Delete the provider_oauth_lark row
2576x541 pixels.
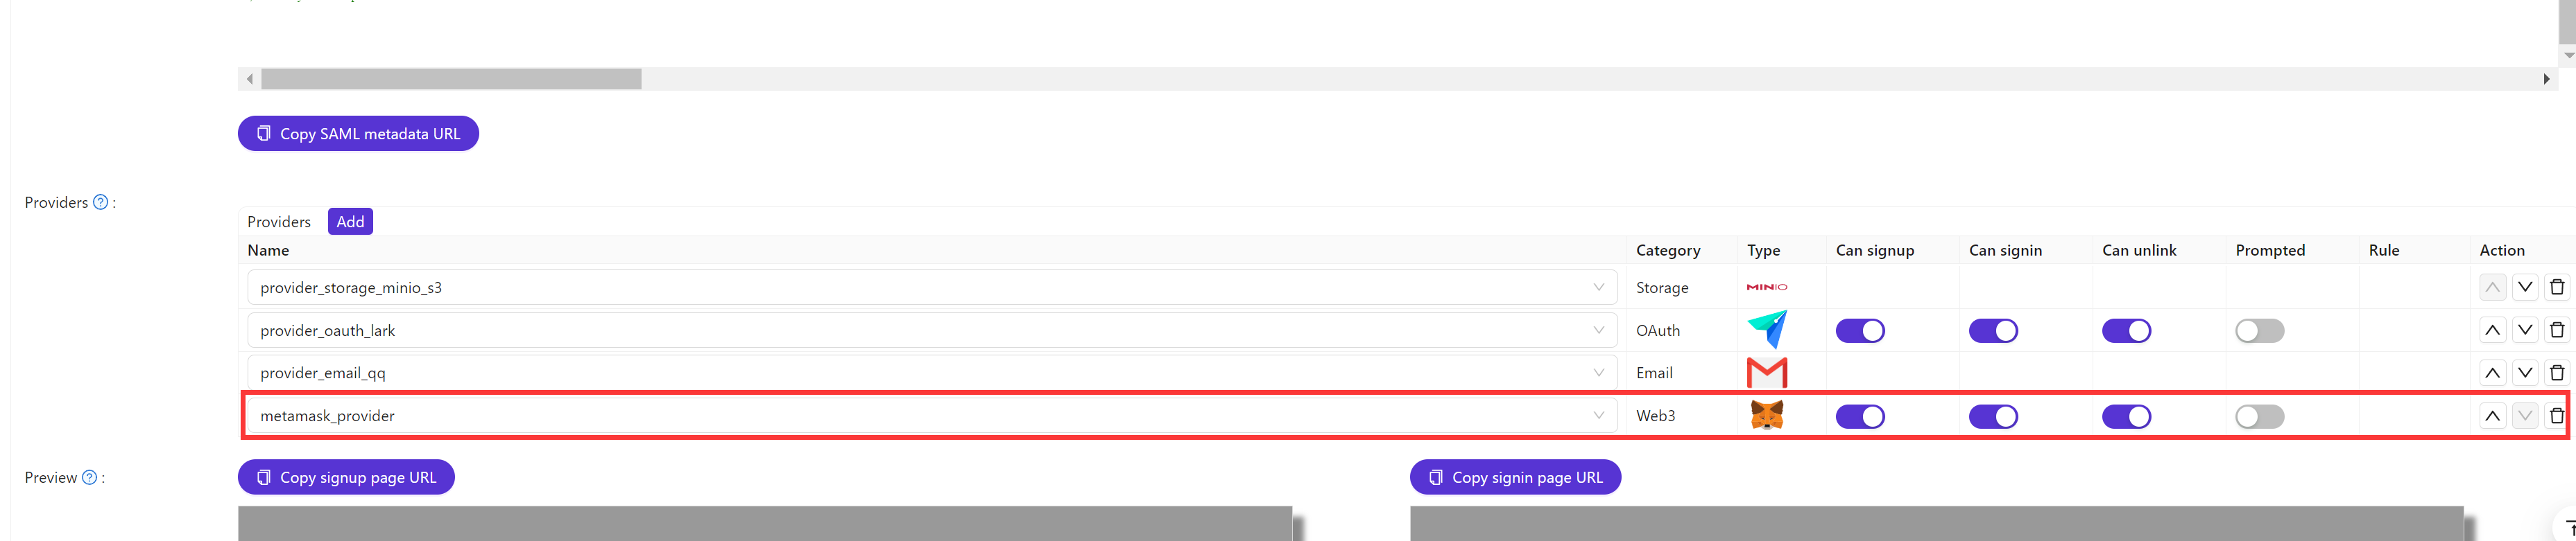[x=2556, y=330]
